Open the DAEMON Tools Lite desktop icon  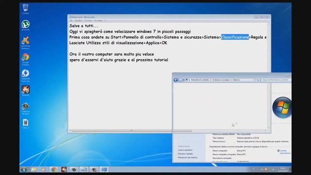25,76
